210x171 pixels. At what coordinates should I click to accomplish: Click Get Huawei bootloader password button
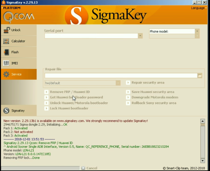(x=74, y=97)
